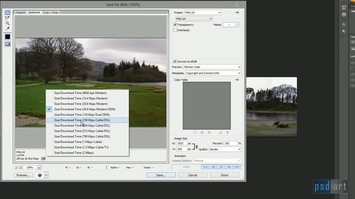This screenshot has width=355, height=199.
Task: Choose 128 Kbps Dual ISDN download time
Action: click(x=88, y=114)
